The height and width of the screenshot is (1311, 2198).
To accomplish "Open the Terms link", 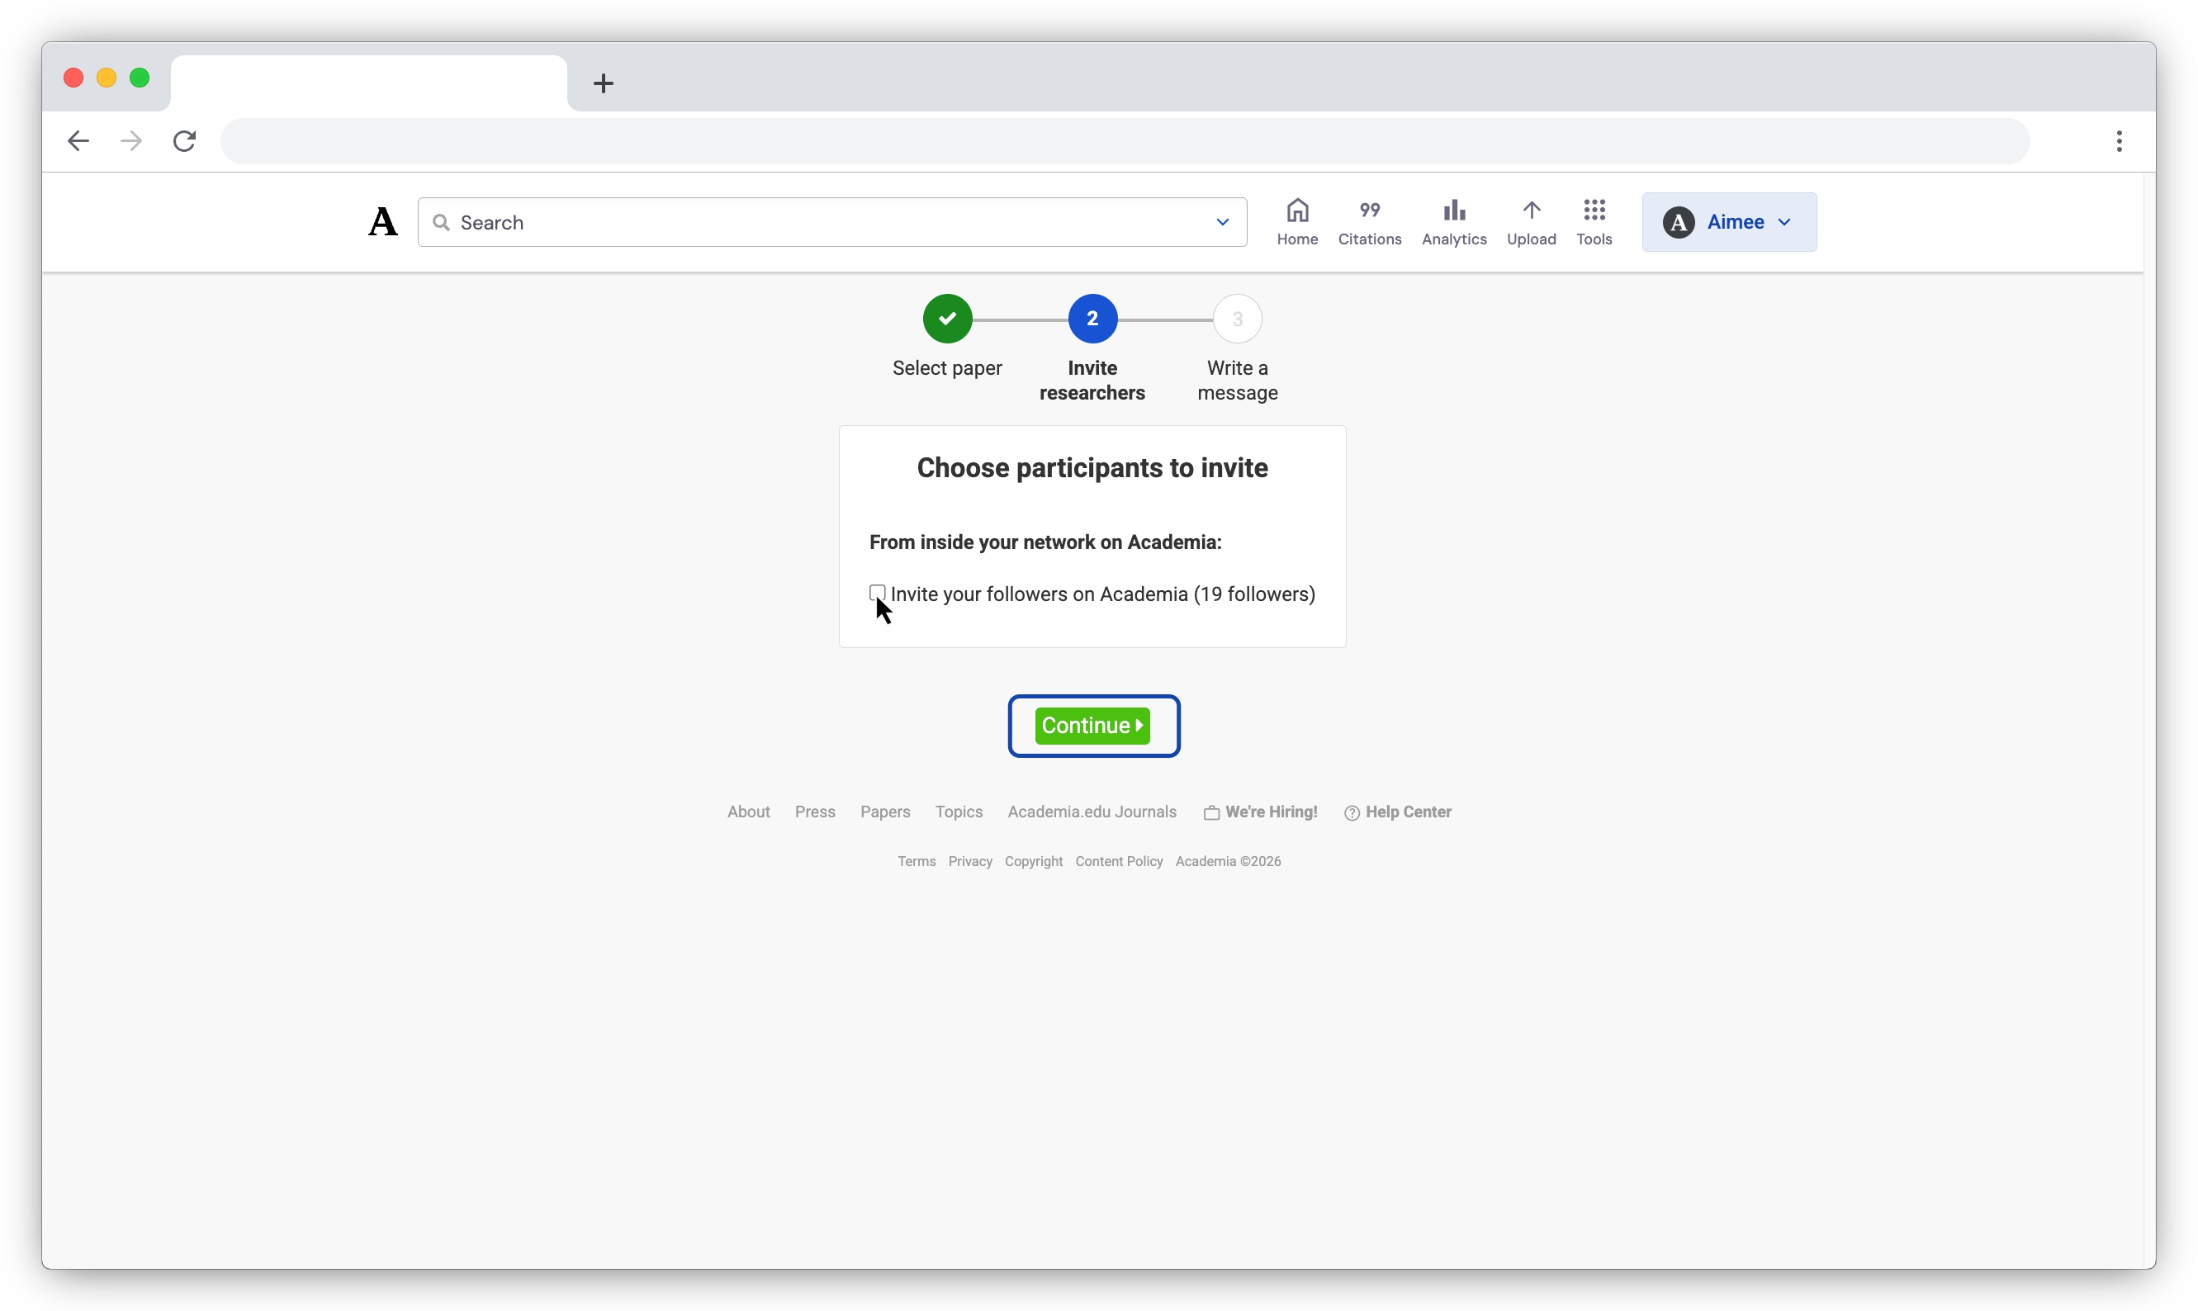I will click(917, 860).
